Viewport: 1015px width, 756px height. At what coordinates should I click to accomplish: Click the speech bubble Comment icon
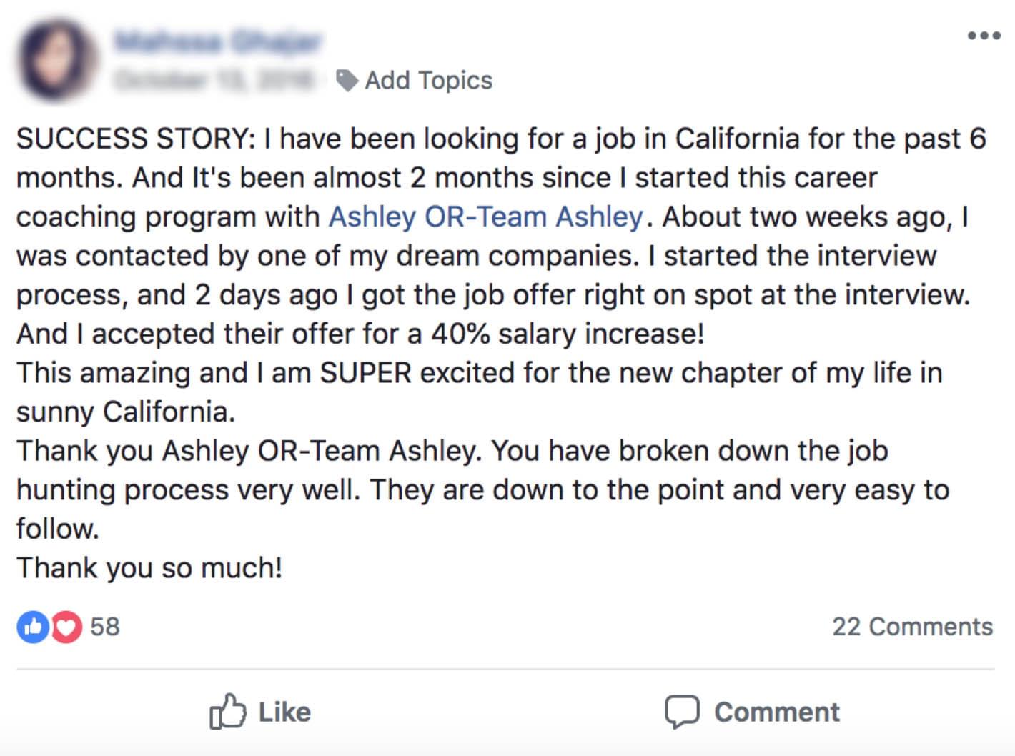(682, 712)
